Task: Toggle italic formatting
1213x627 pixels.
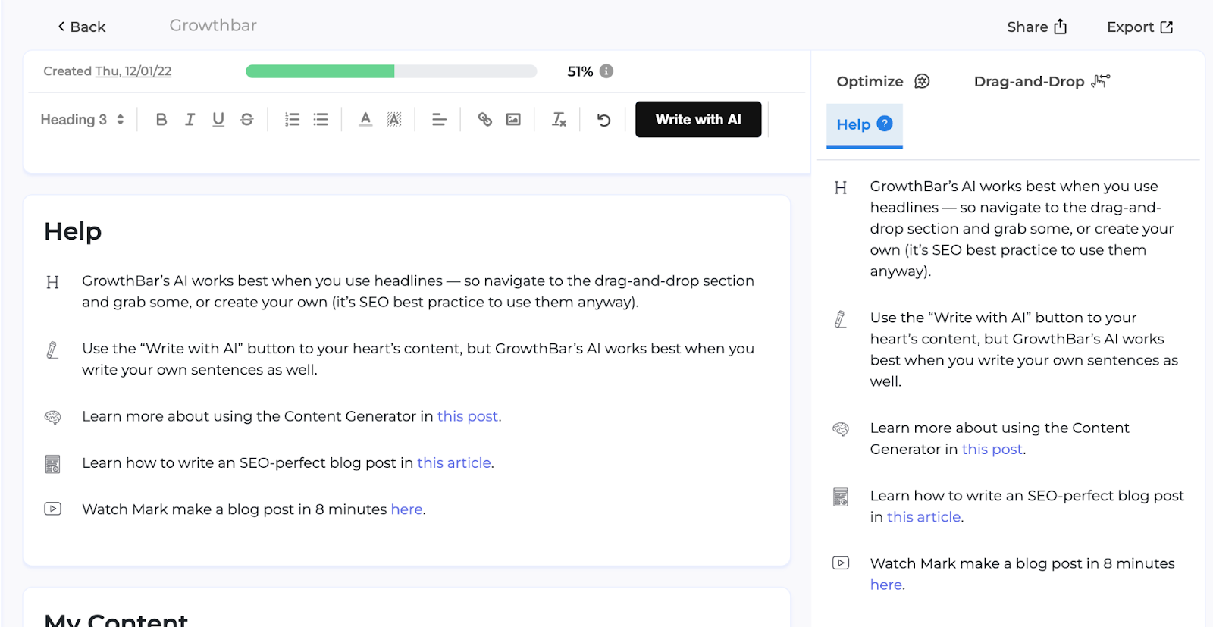Action: (x=190, y=120)
